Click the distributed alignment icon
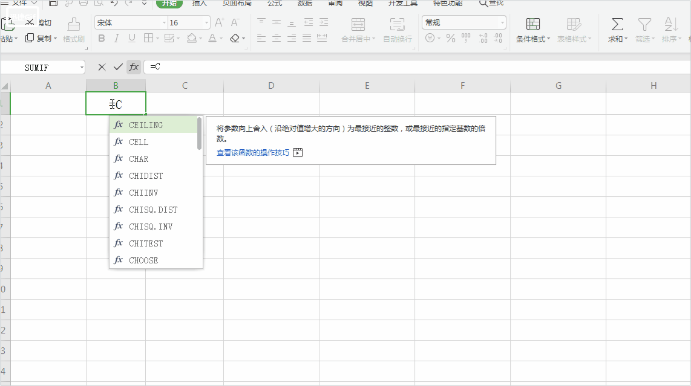Viewport: 691px width, 386px height. (x=322, y=38)
